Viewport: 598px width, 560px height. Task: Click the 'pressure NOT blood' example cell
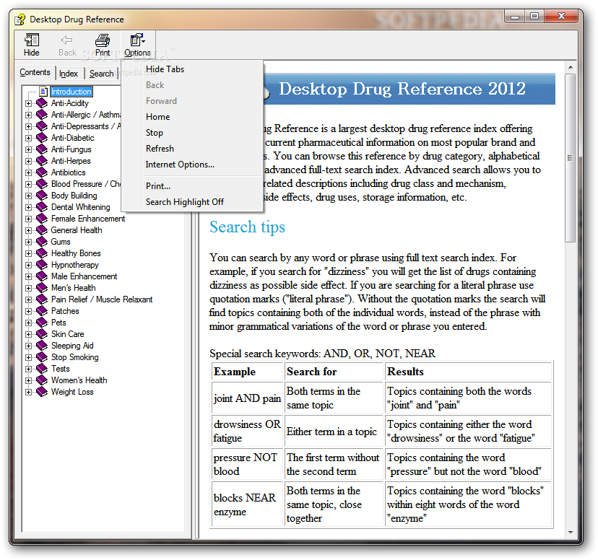(x=247, y=464)
